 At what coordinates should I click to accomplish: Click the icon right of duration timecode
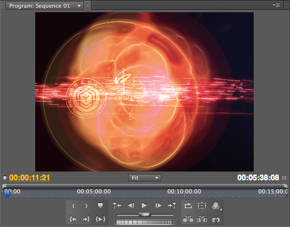tap(284, 178)
